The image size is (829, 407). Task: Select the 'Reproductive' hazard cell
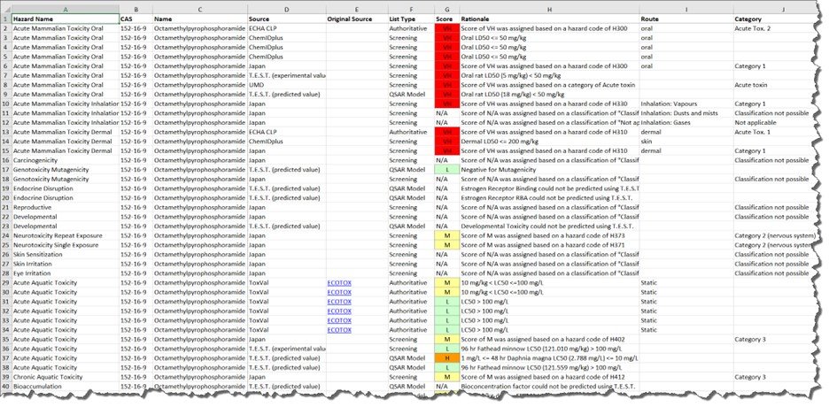pos(66,207)
